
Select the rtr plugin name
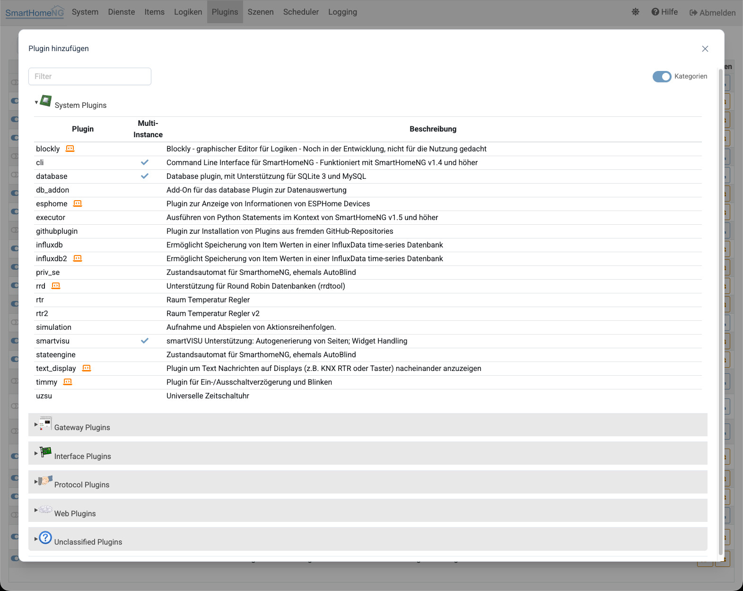tap(40, 300)
